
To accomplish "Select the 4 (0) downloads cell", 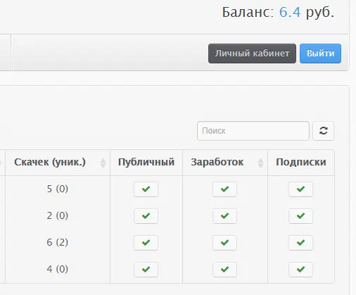I will point(58,269).
